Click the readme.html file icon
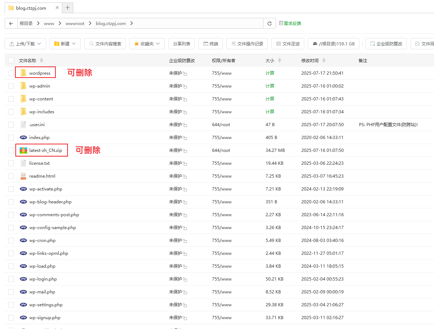The image size is (434, 332). coord(23,176)
